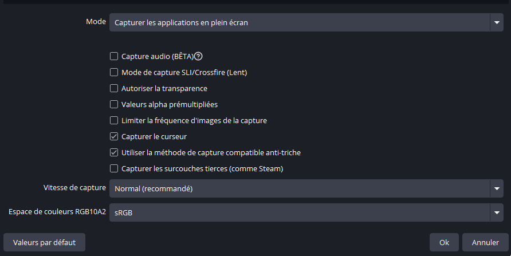Enable Capturer les surcouches tierces
Viewport: 511px width, 256px height.
[114, 169]
